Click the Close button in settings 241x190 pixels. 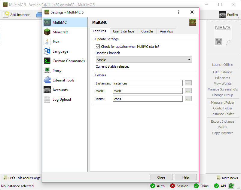coord(161,177)
